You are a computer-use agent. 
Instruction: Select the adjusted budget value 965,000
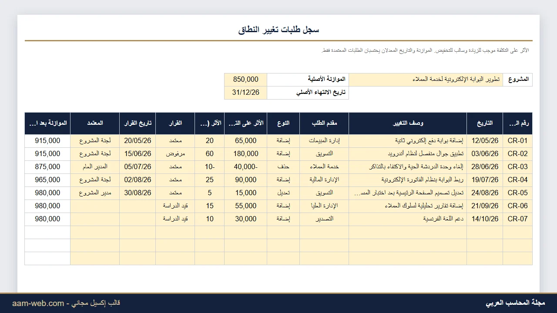(x=47, y=180)
